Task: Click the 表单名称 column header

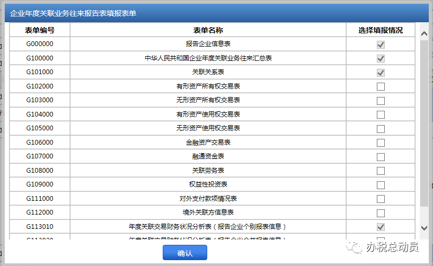Action: 208,30
